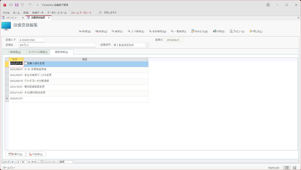Click the Save icon in the title bar
301x170 pixels.
coord(17,5)
